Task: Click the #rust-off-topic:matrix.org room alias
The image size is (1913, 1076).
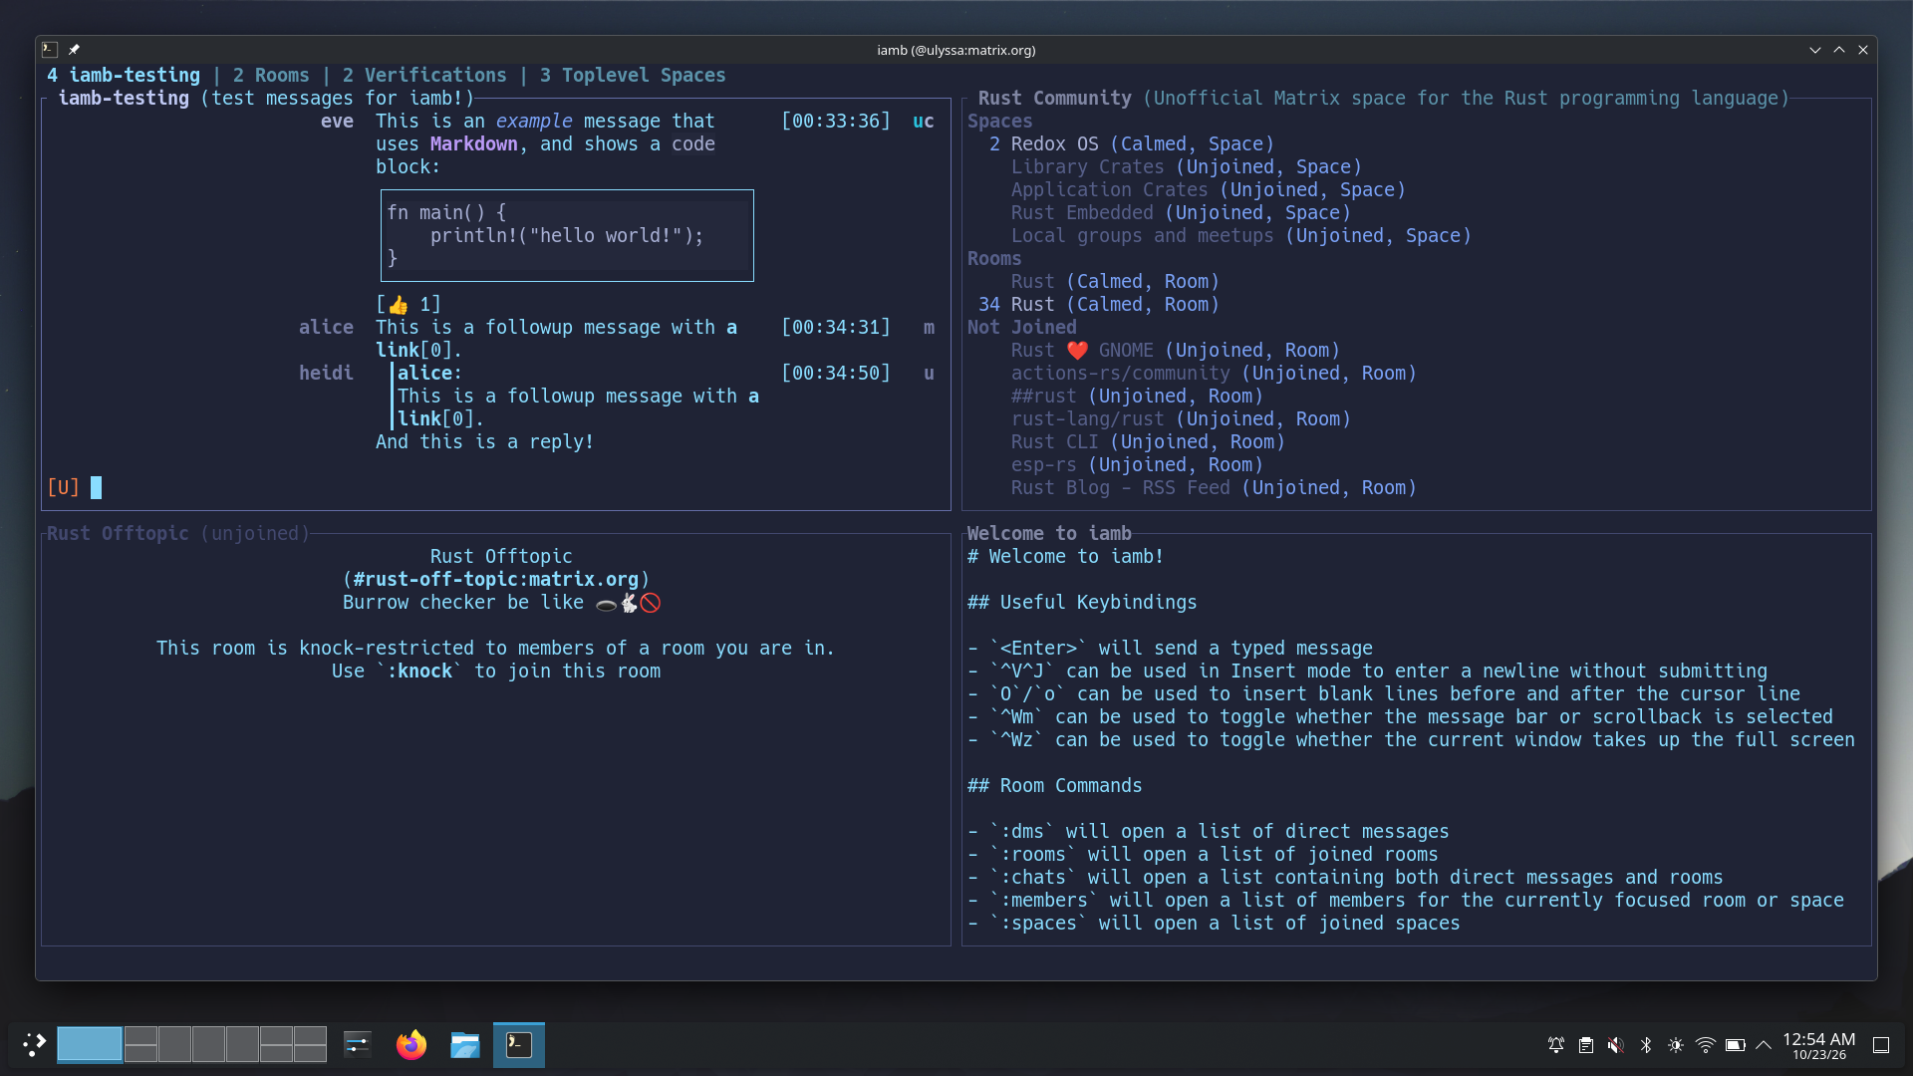Action: coord(496,580)
